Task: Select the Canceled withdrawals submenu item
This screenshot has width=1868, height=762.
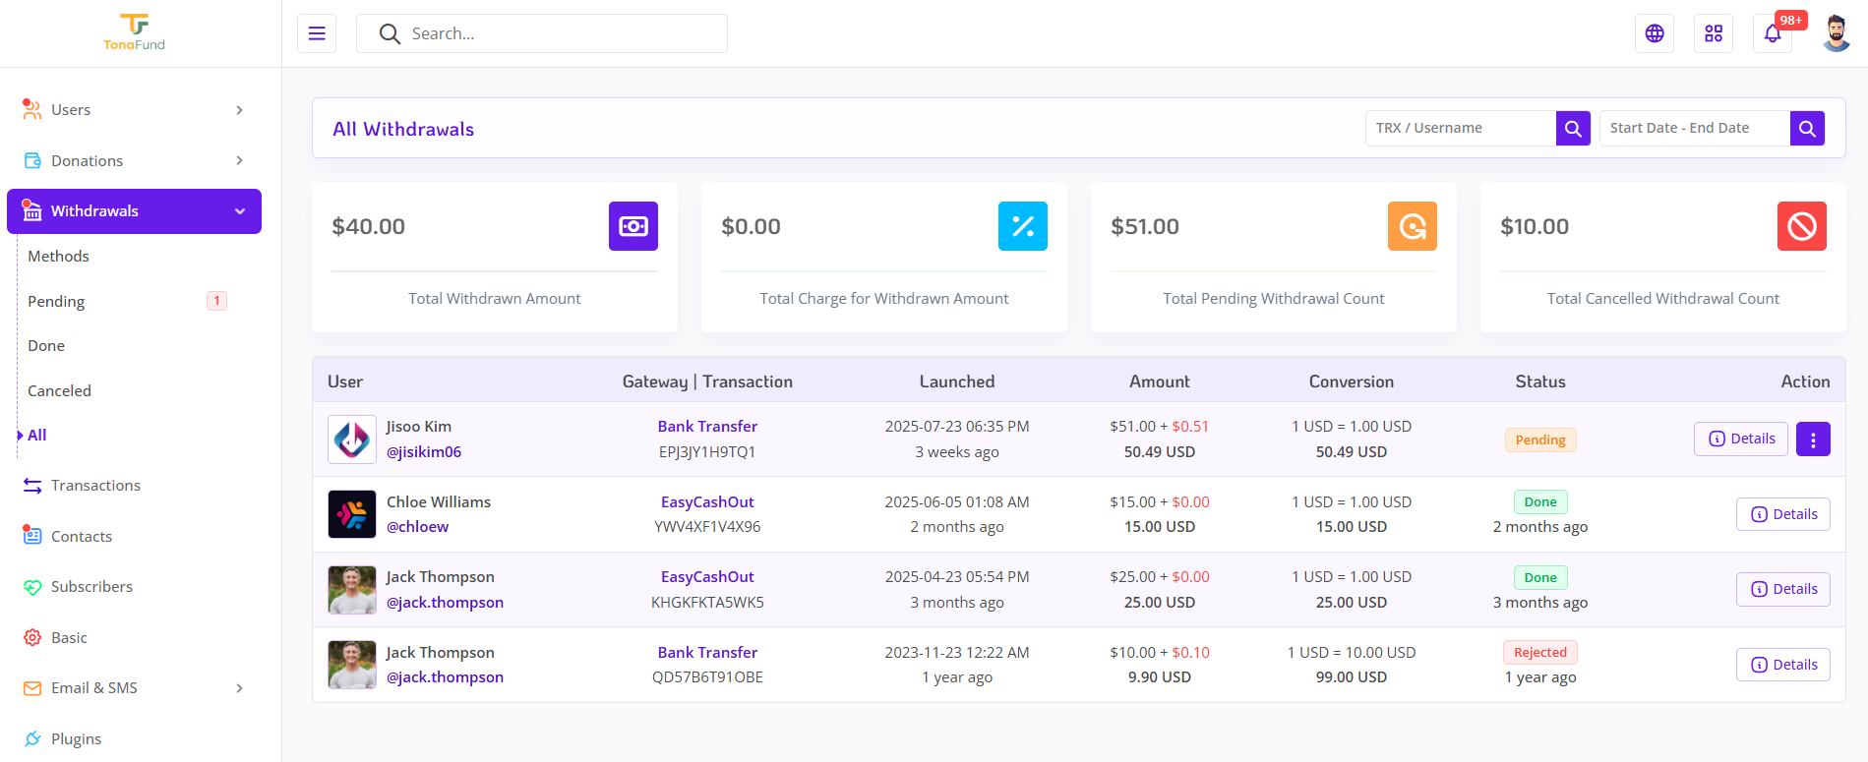Action: click(x=59, y=390)
